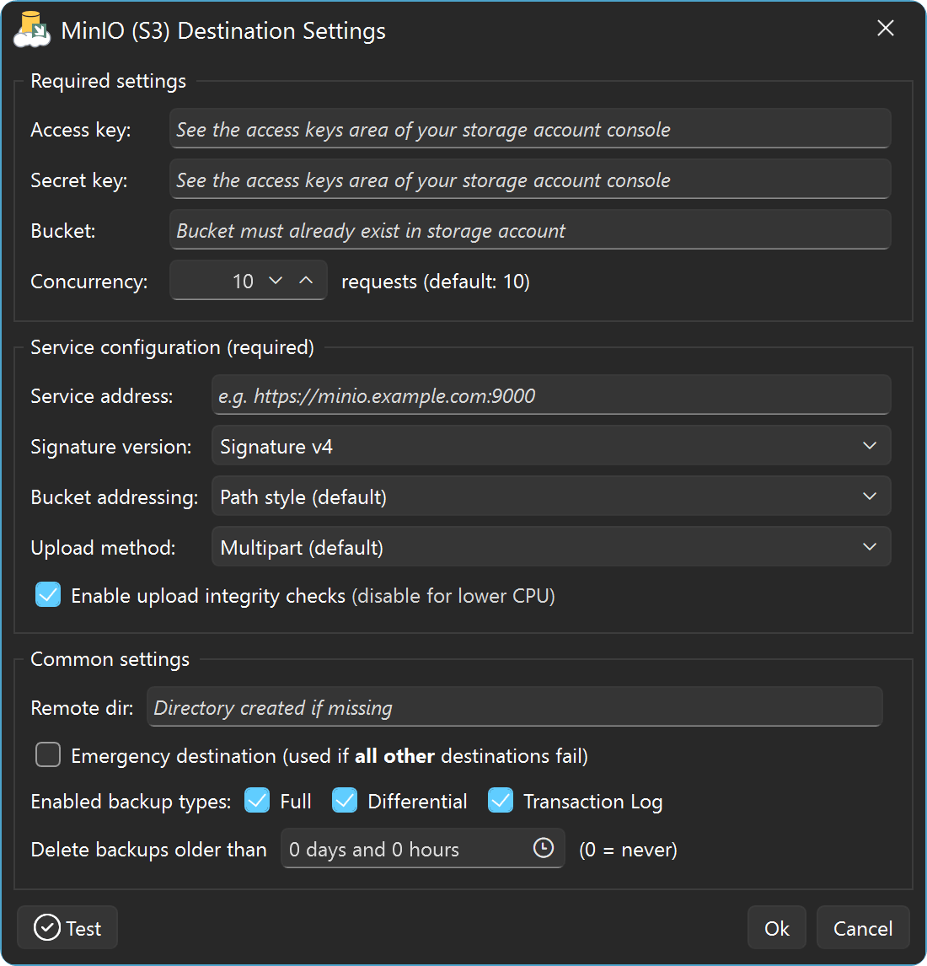Open the Upload method dropdown

point(551,546)
